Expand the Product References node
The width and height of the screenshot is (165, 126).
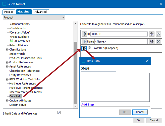coord(7,62)
